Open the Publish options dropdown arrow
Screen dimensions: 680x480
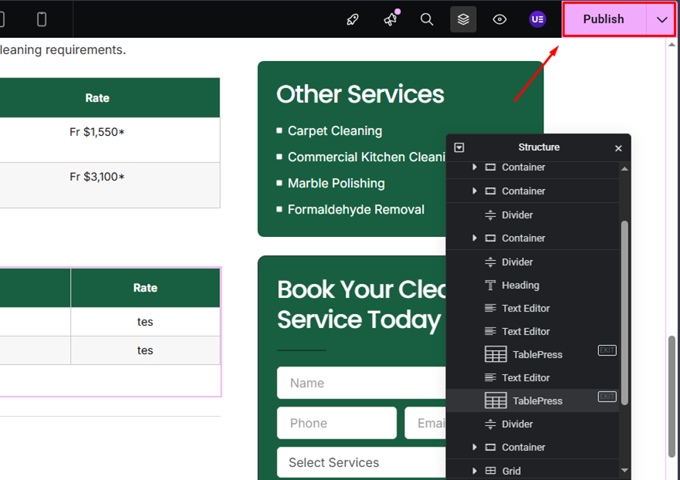click(661, 19)
